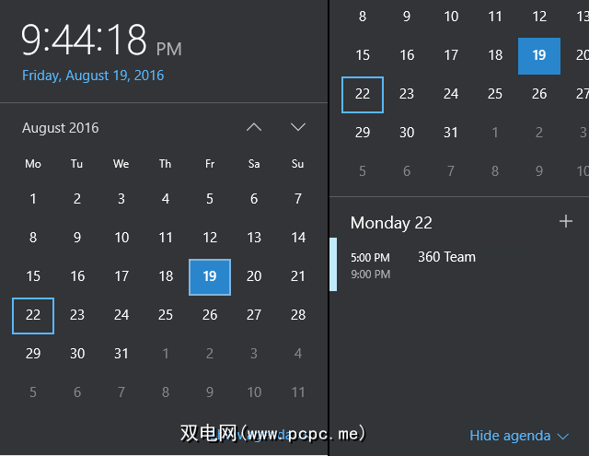Add a new event with the plus icon

566,221
